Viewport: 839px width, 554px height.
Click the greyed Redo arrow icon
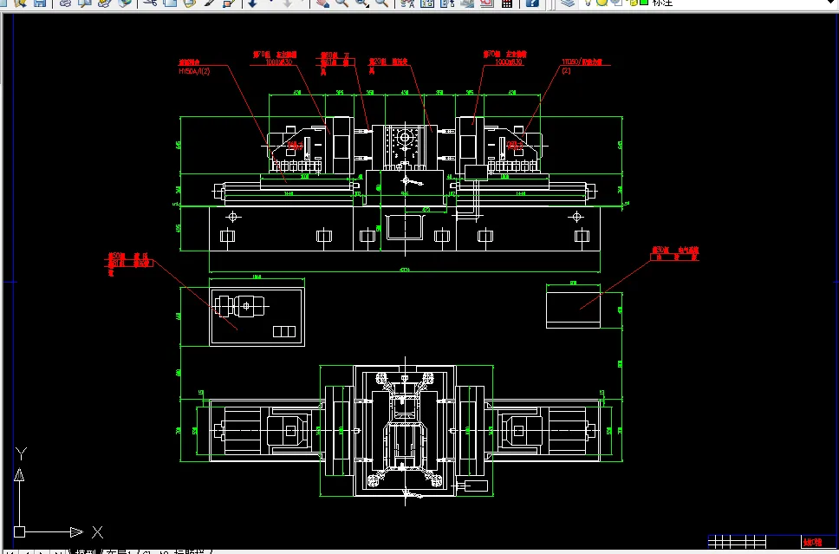288,3
